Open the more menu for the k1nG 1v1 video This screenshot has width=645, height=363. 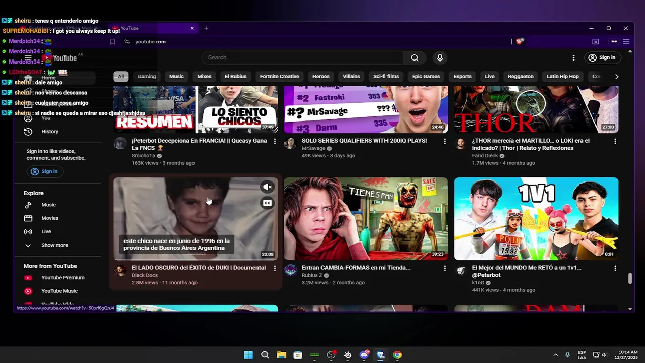(x=615, y=269)
